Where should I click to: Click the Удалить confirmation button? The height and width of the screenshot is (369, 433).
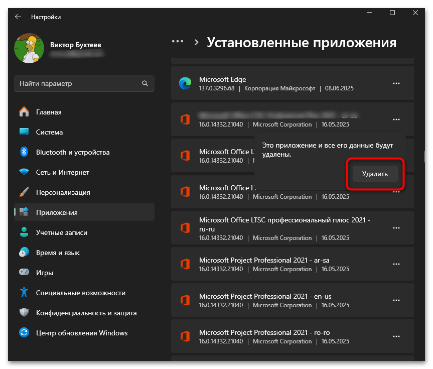375,174
